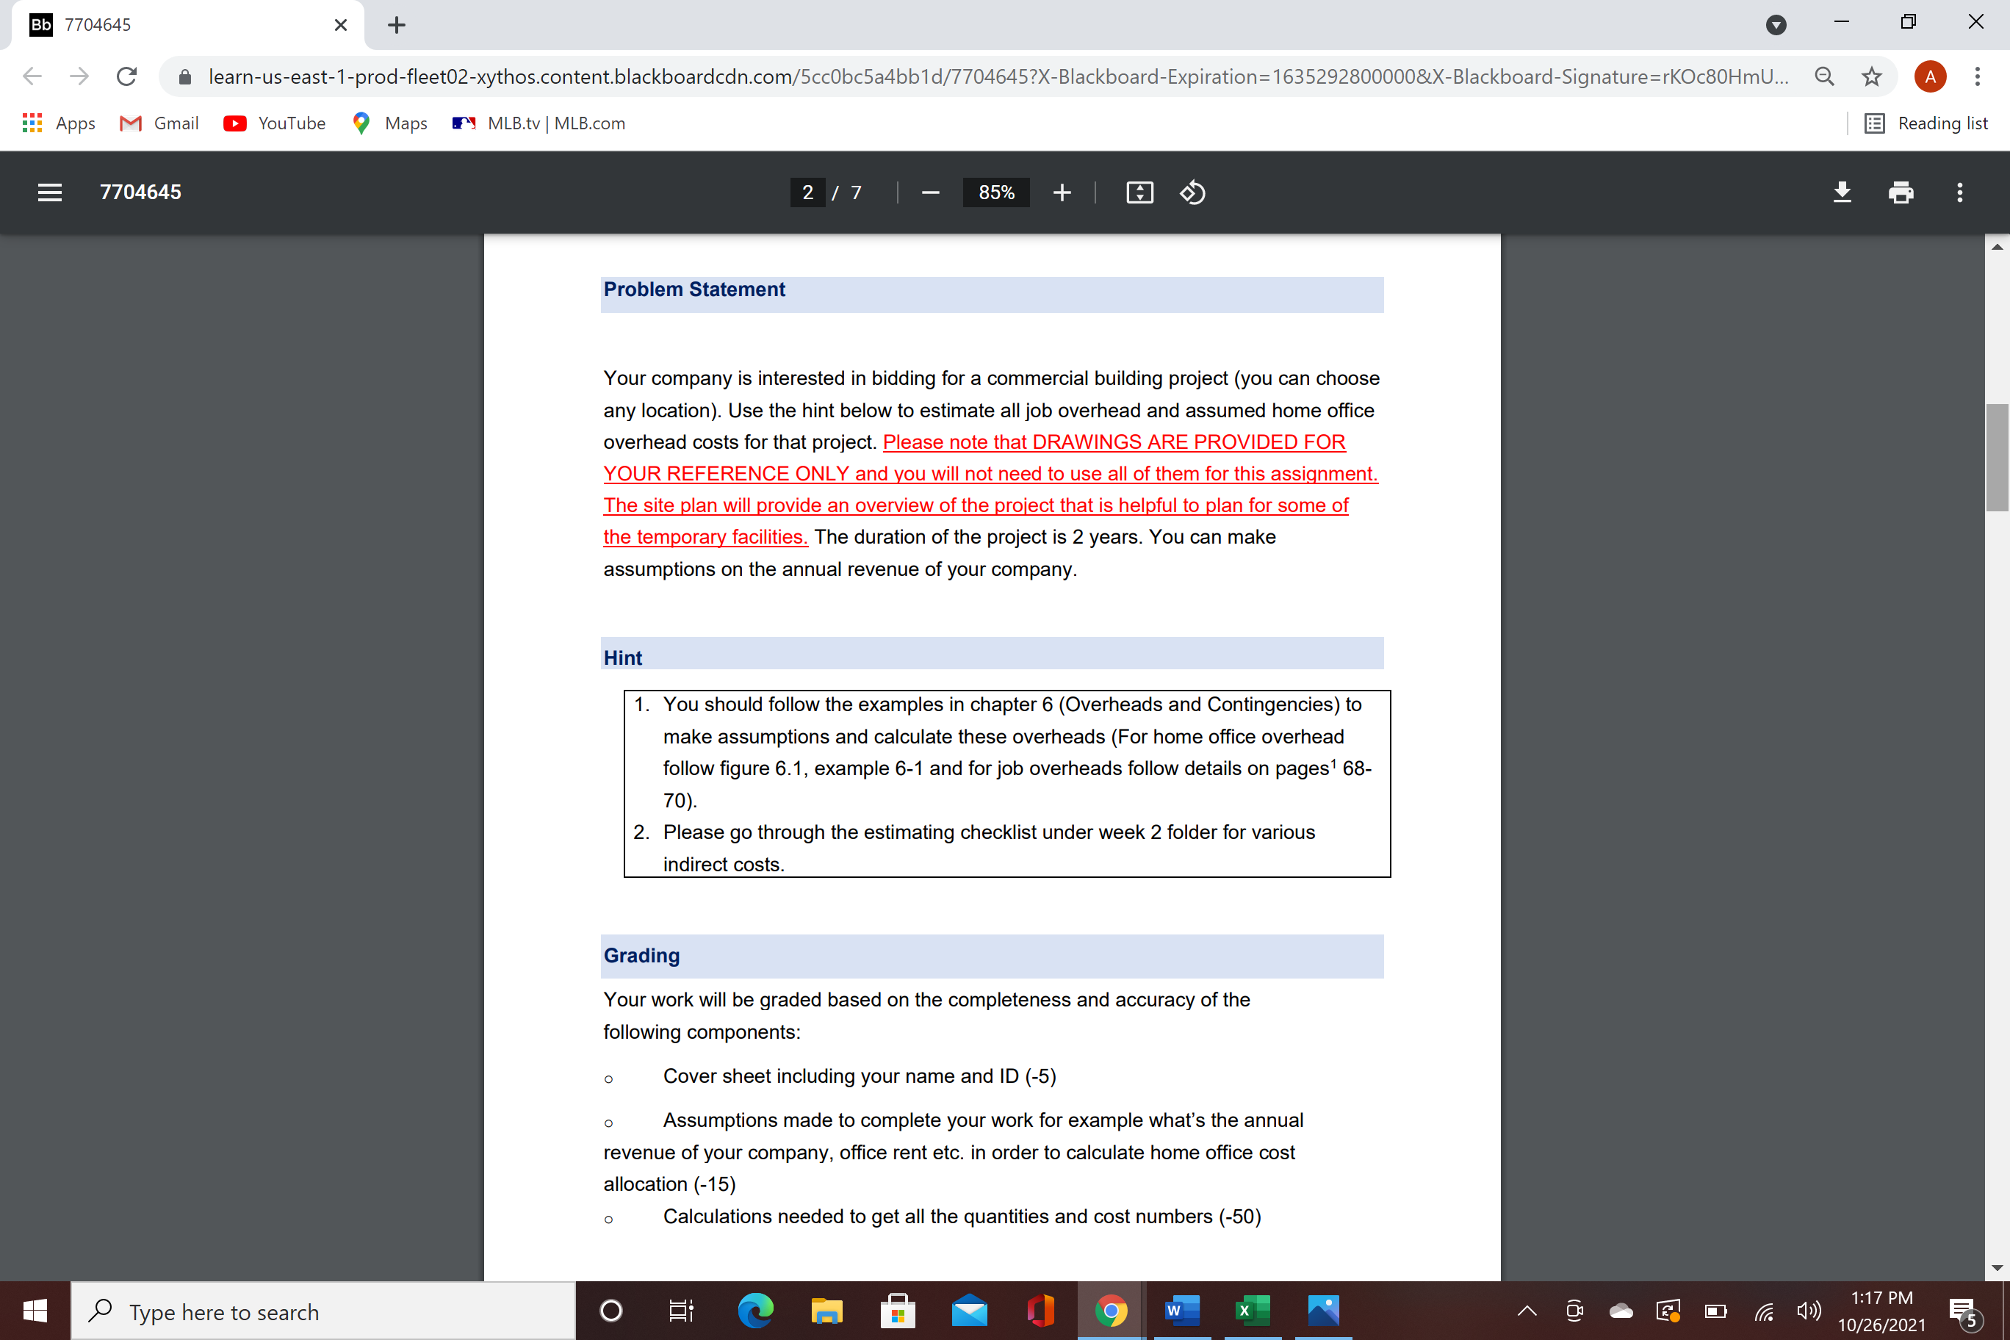Screen dimensions: 2010x1340
Task: Click the vertical scrollbar thumb
Action: point(1998,457)
